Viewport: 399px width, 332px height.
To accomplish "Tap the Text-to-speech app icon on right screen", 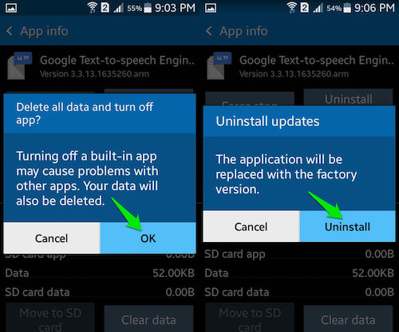I will tap(219, 66).
